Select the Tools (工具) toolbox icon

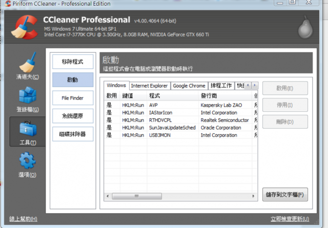click(x=28, y=132)
